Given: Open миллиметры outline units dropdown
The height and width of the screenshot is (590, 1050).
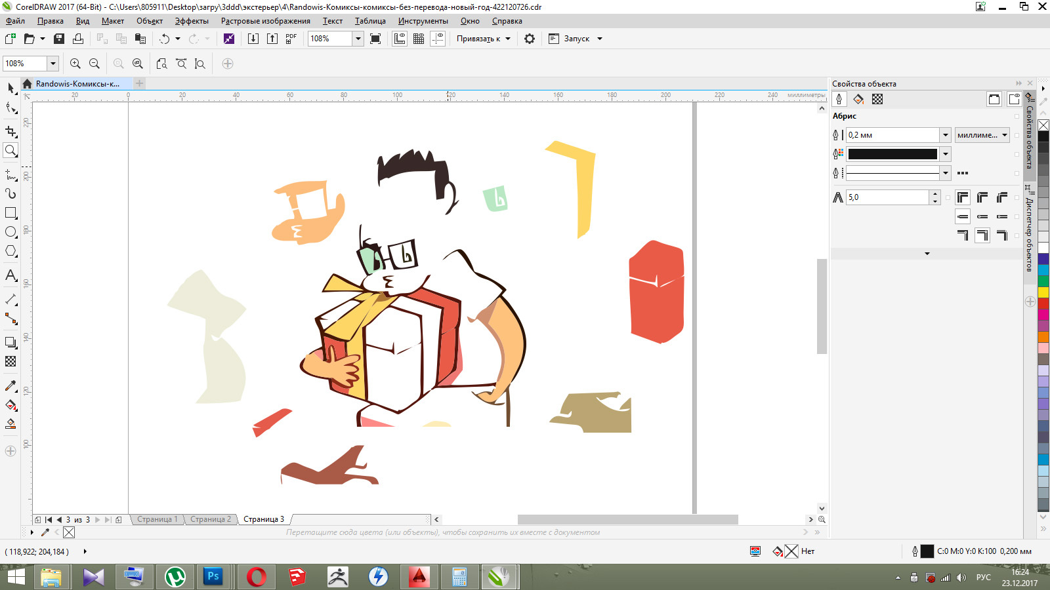Looking at the screenshot, I should click(982, 135).
